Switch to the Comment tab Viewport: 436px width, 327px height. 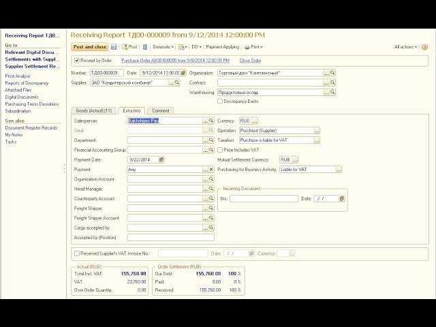tap(161, 110)
